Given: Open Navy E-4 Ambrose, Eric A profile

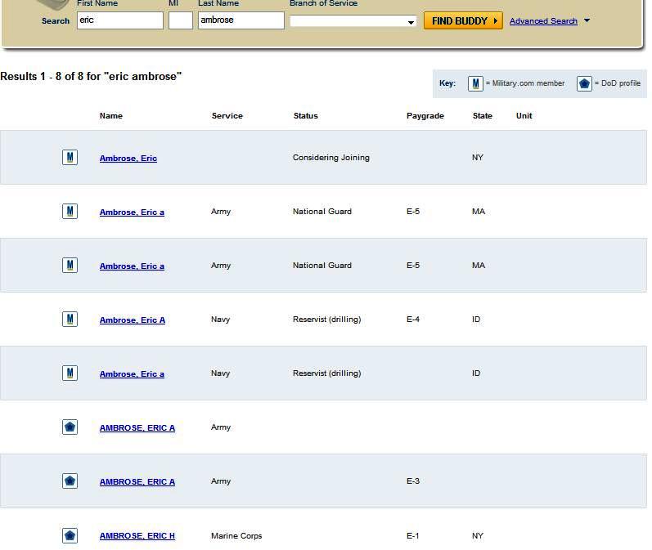Looking at the screenshot, I should click(133, 320).
